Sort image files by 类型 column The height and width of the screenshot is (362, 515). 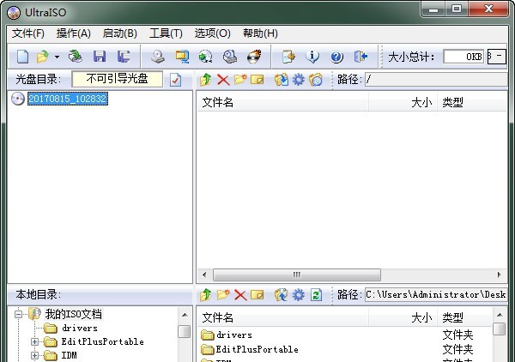pos(472,102)
